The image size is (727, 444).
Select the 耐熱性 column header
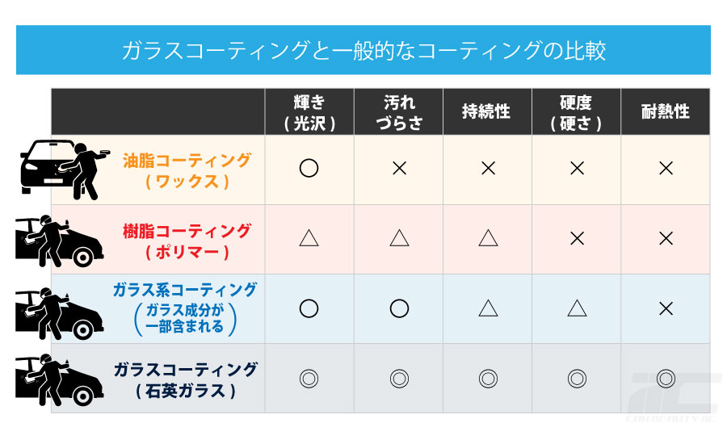tap(666, 111)
